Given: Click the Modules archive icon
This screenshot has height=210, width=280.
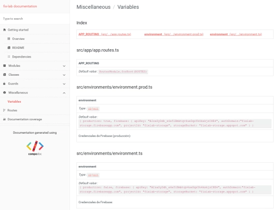Looking at the screenshot, I should point(5,65).
